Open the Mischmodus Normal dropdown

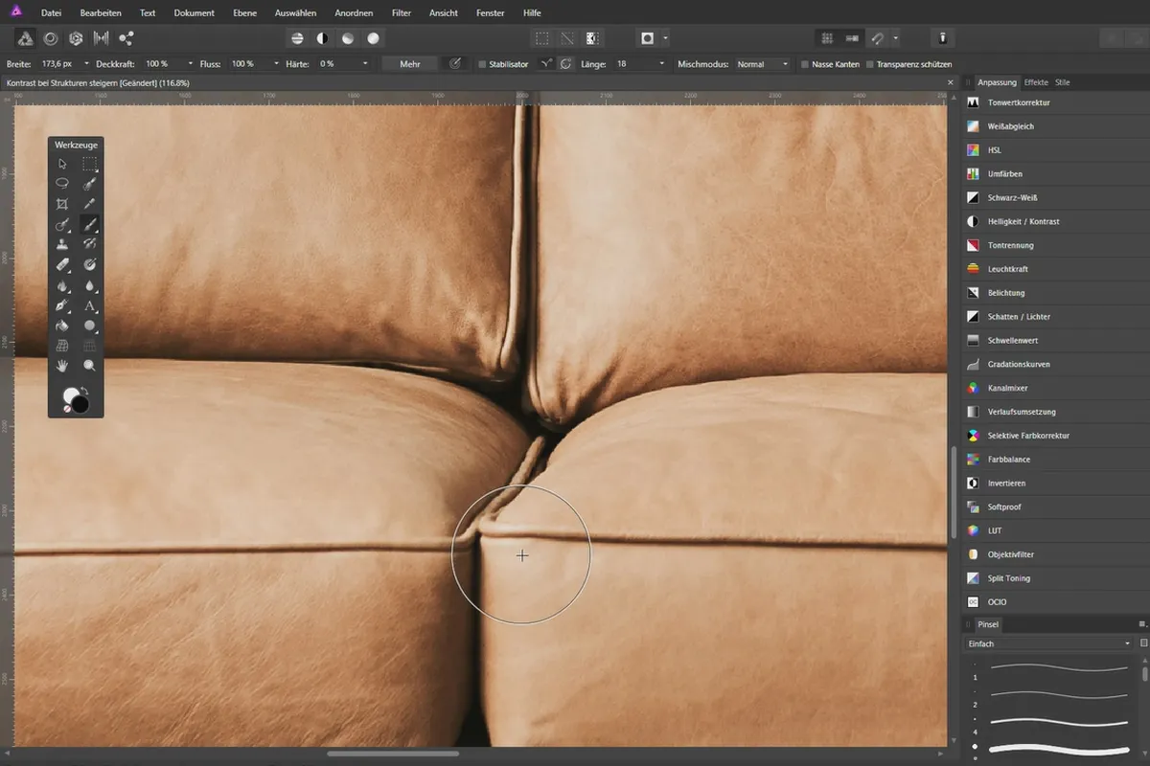pyautogui.click(x=762, y=64)
